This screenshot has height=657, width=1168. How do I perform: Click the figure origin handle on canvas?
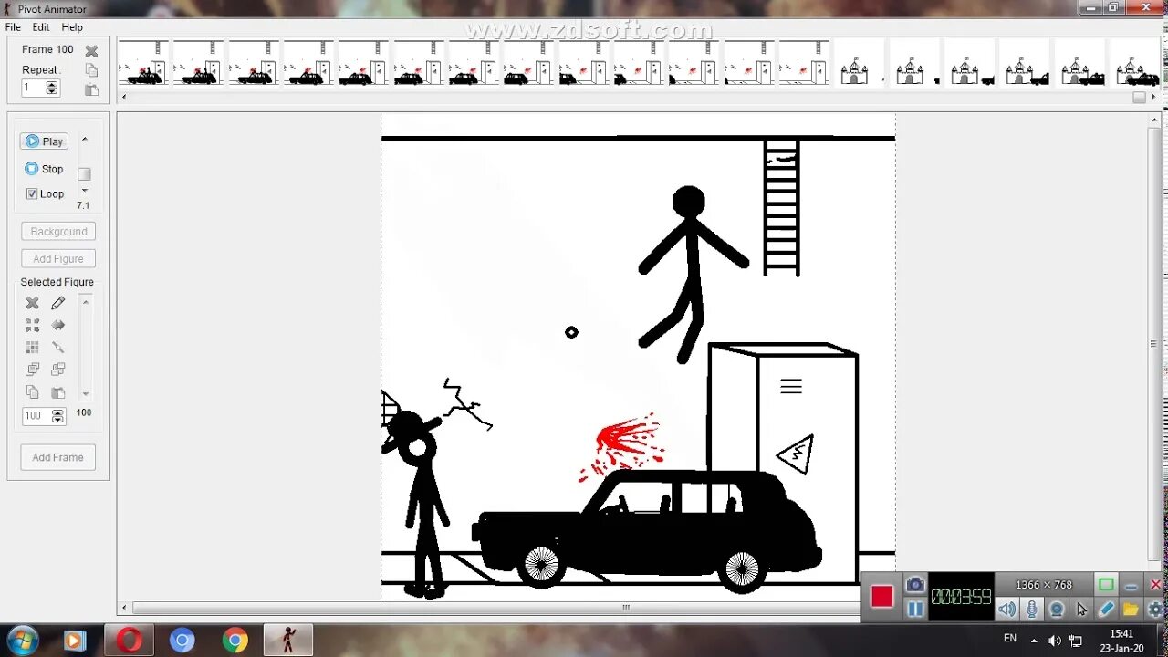tap(571, 332)
